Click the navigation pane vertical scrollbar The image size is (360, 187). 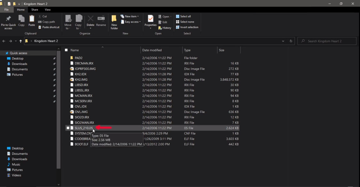coord(59,108)
